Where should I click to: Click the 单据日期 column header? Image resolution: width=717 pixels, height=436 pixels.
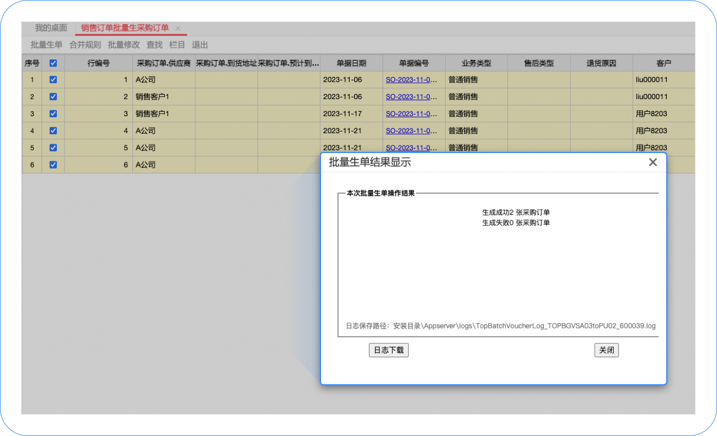351,63
